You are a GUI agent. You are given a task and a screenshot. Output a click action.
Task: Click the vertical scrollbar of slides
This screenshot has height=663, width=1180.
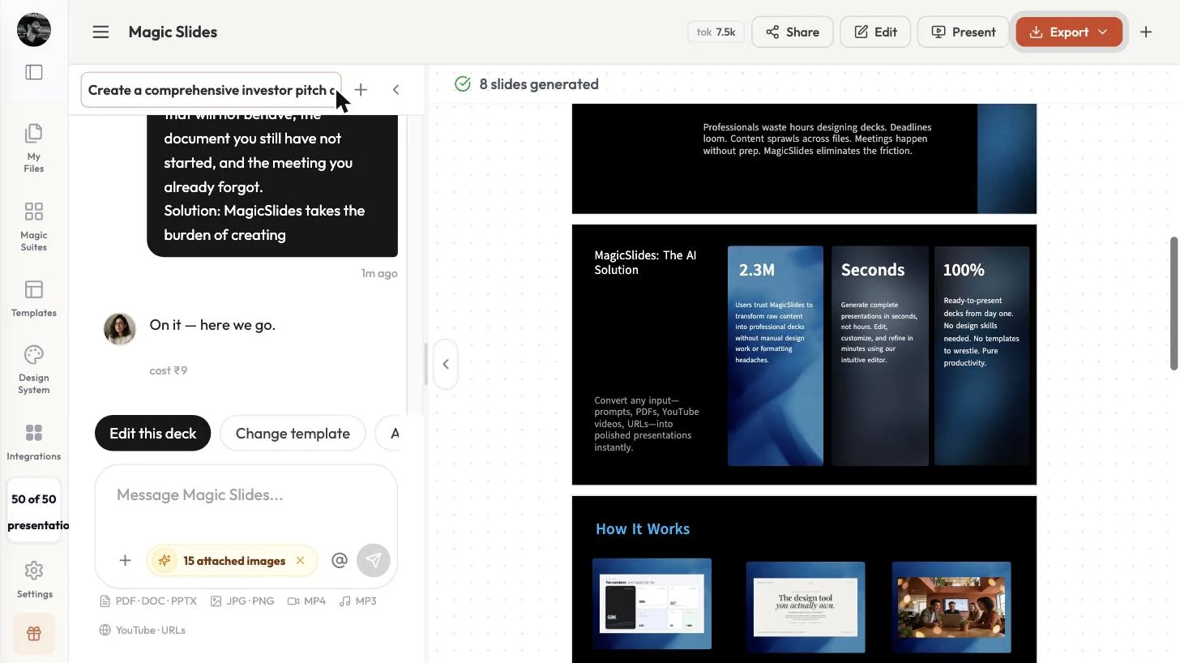pos(1174,303)
